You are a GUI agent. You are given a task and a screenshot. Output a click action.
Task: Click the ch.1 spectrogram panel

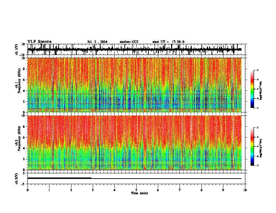tap(135, 85)
